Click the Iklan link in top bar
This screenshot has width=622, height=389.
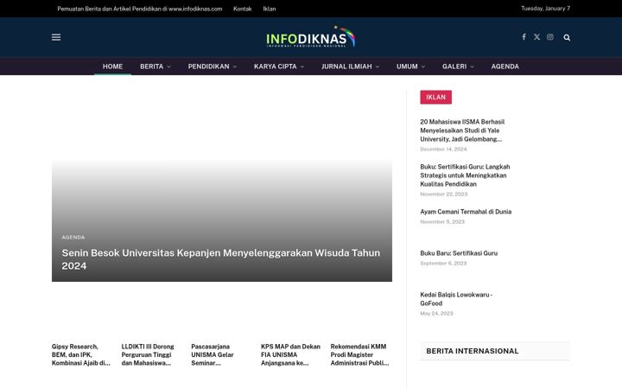pos(270,9)
